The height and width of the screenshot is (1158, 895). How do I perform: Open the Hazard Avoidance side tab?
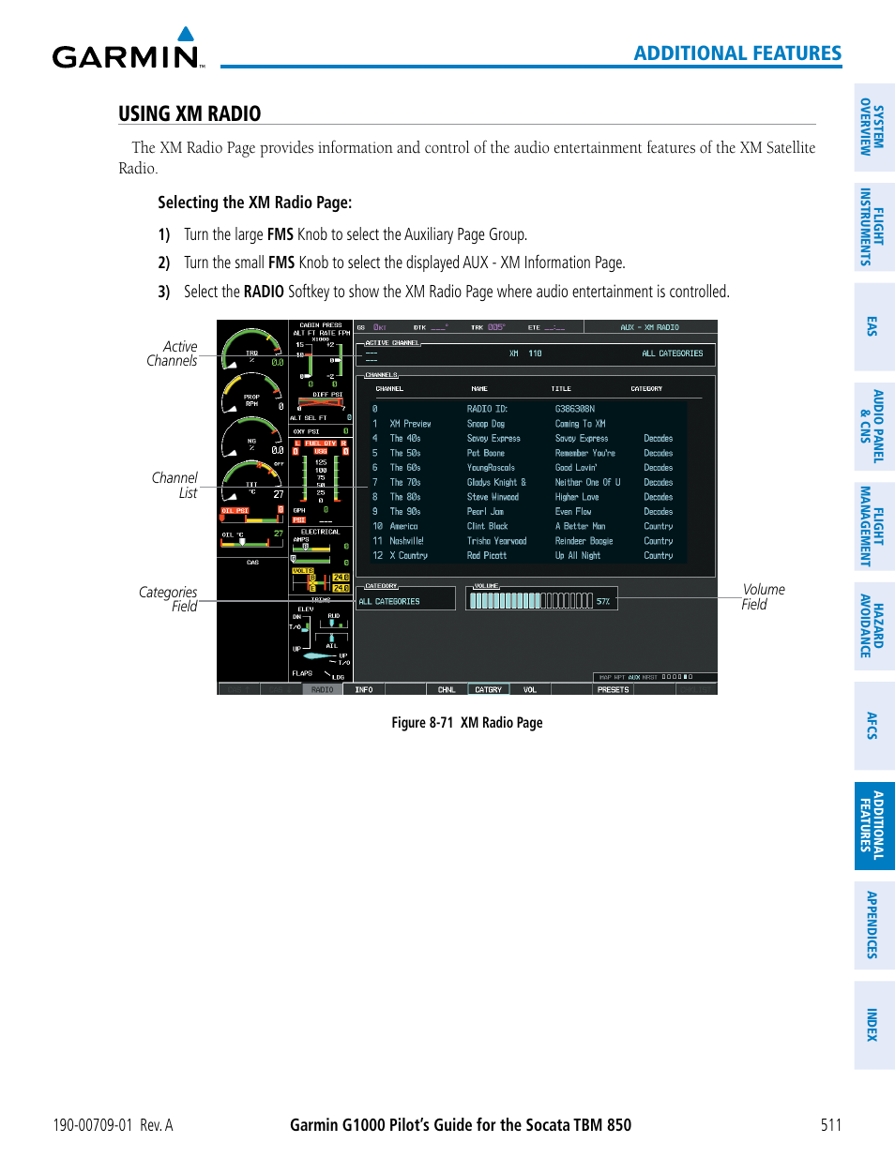coord(874,625)
